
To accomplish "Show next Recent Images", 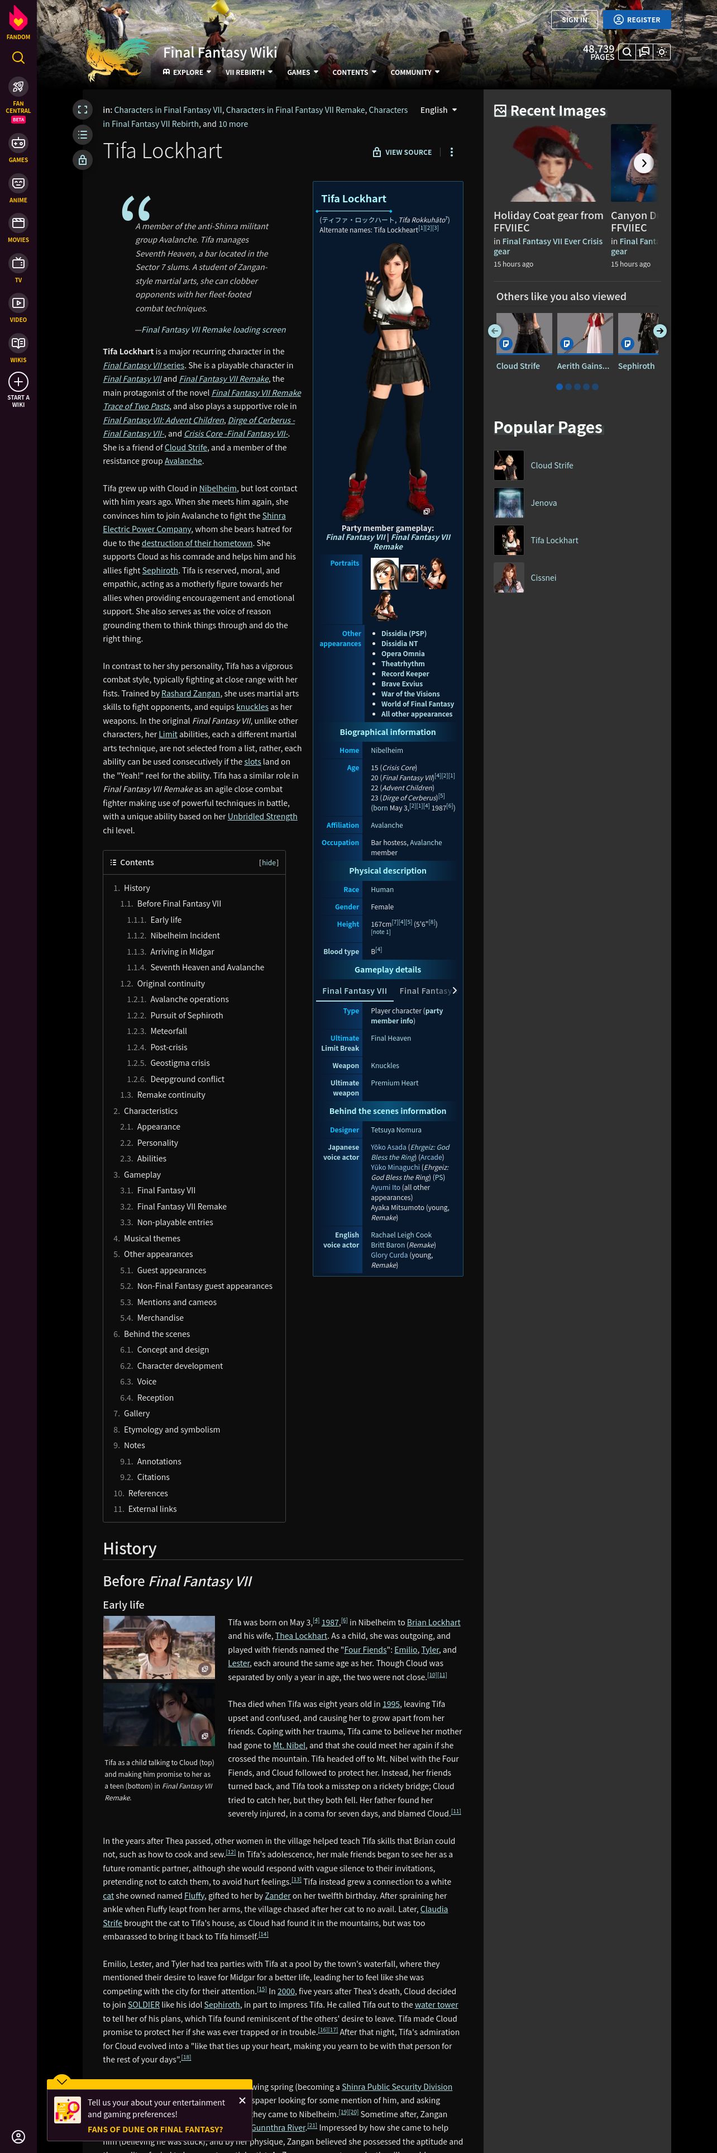I will coord(643,163).
